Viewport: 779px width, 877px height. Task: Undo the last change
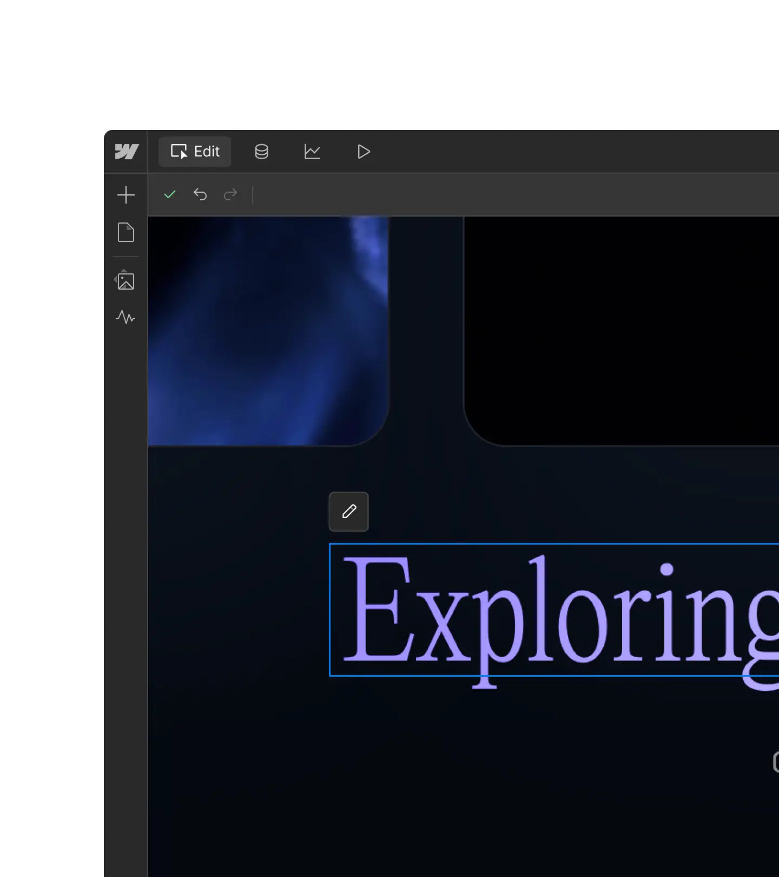pyautogui.click(x=200, y=194)
